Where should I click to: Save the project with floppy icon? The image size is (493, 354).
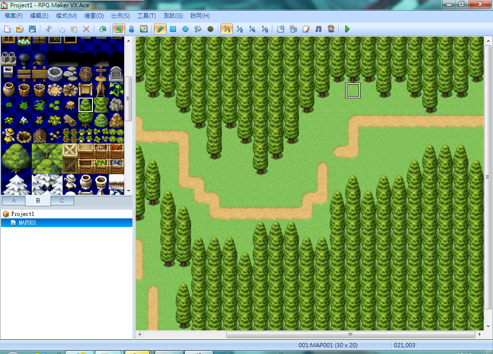(32, 29)
